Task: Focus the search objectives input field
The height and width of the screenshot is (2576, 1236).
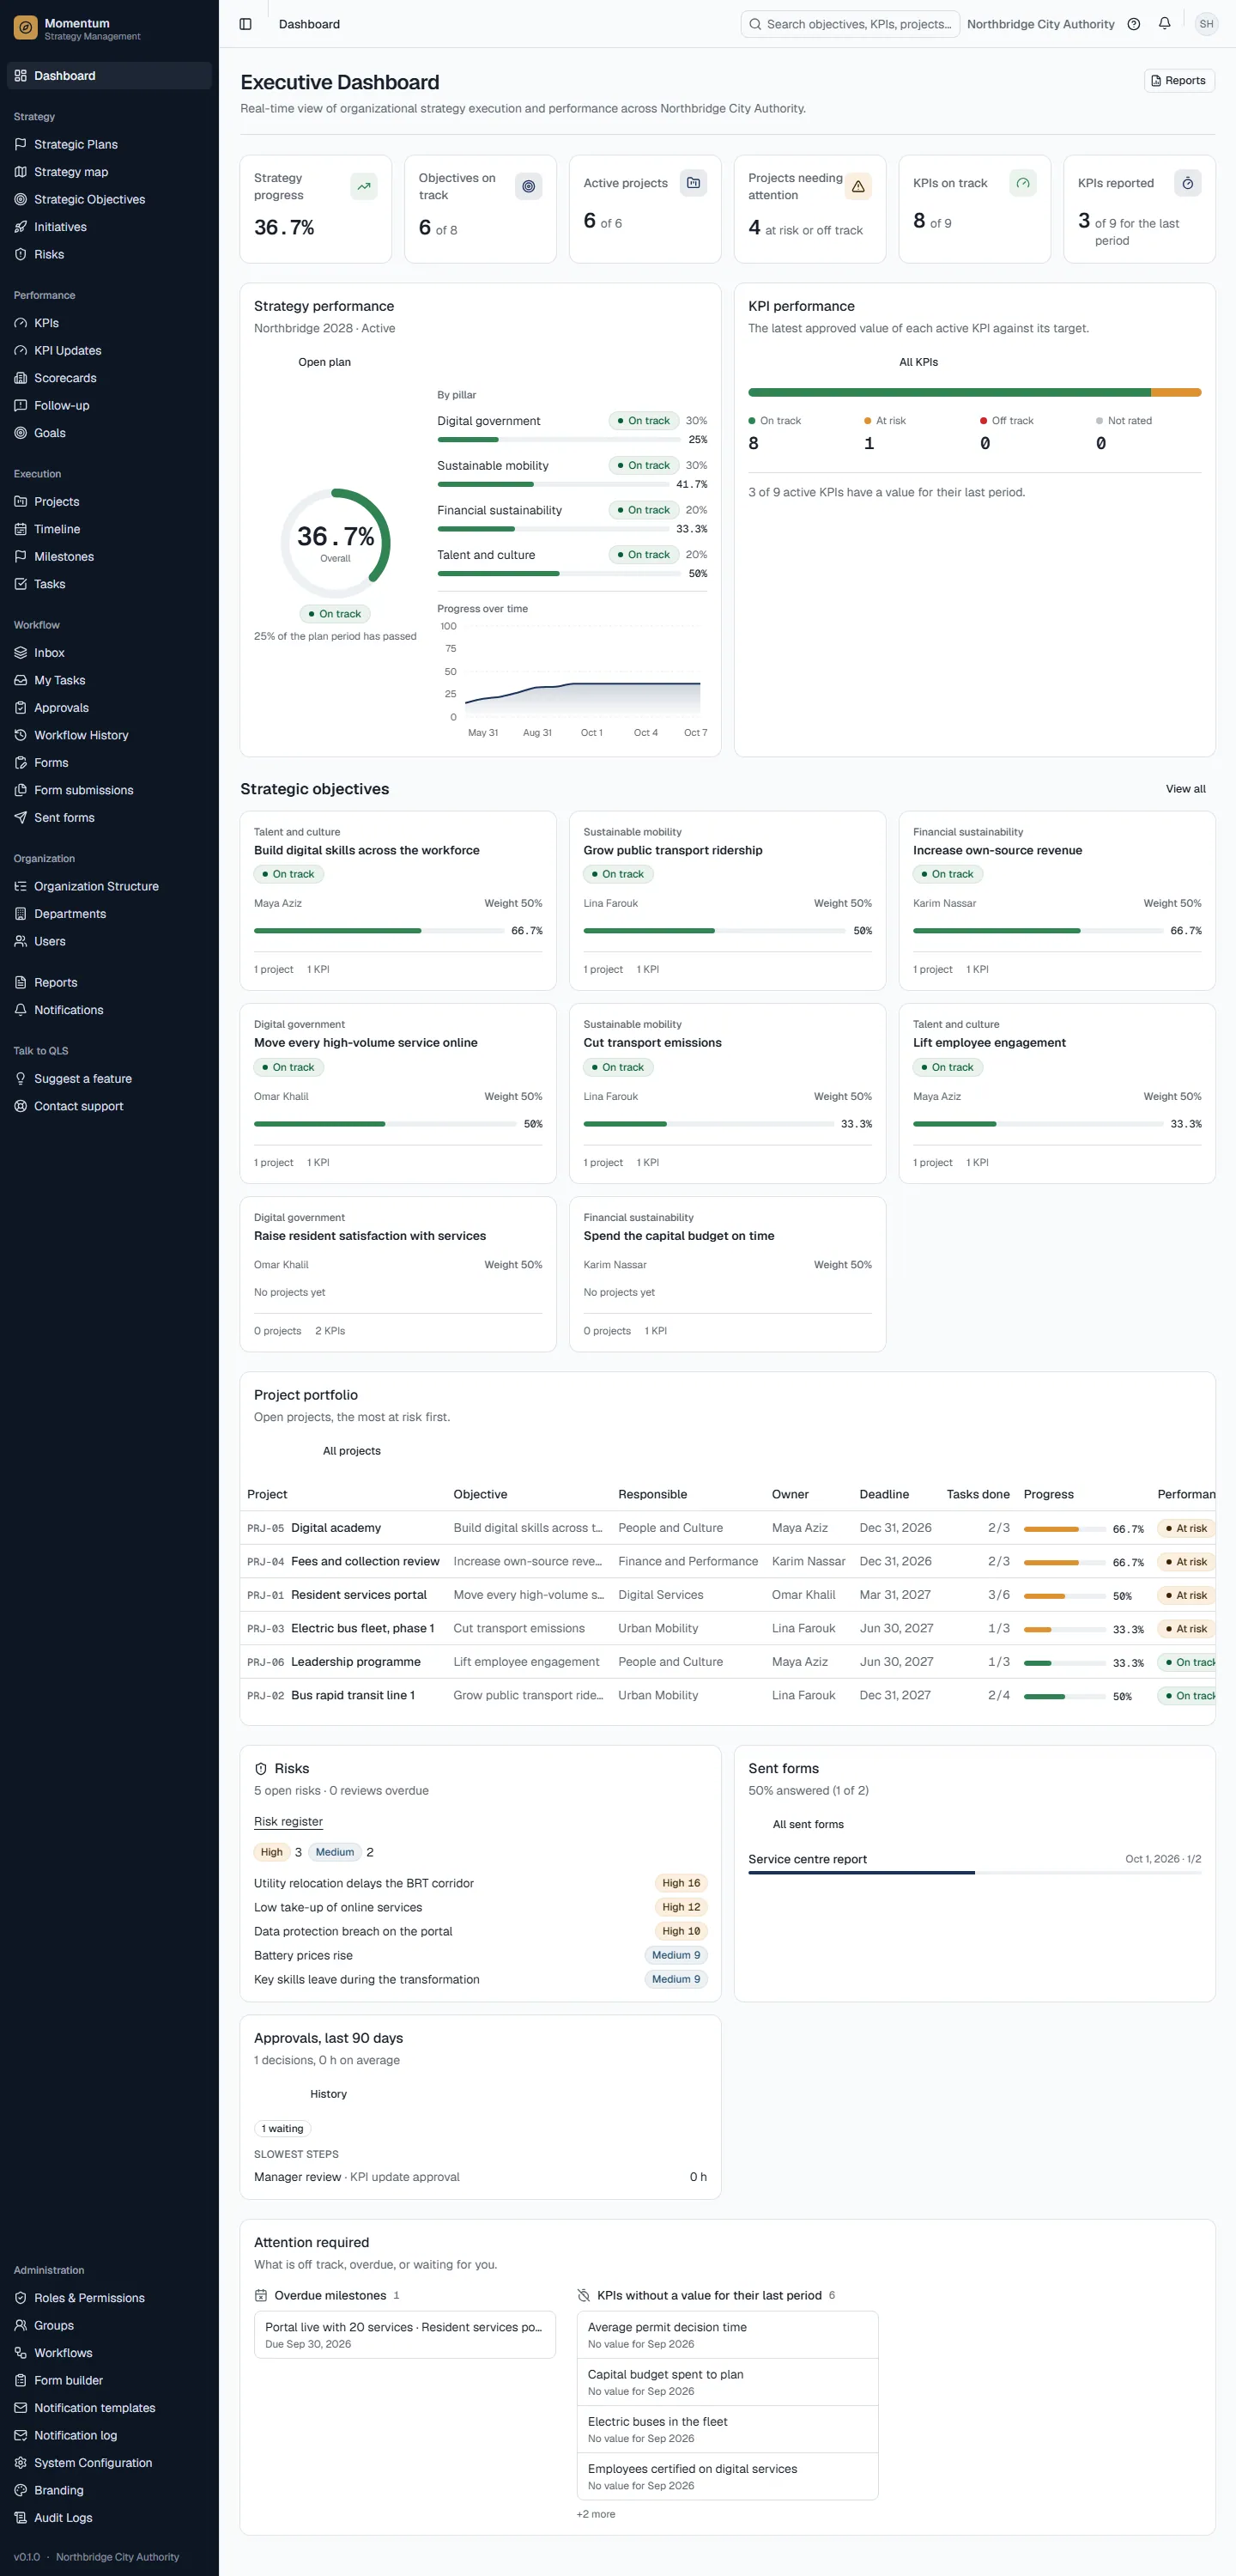Action: coord(850,24)
